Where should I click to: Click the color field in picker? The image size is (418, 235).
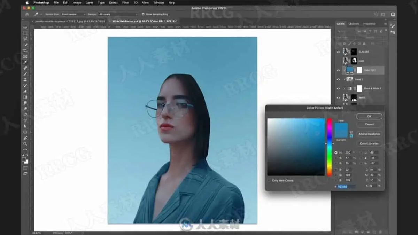(296, 147)
